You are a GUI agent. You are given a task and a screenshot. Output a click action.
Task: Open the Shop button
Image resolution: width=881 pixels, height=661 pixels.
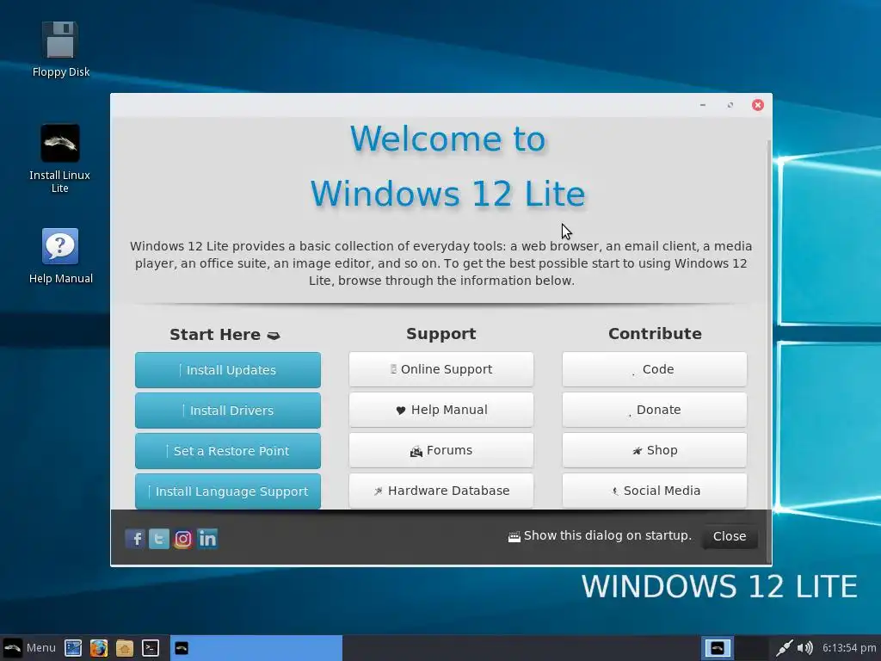coord(655,450)
